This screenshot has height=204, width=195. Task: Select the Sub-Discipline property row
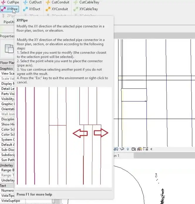pyautogui.click(x=7, y=150)
